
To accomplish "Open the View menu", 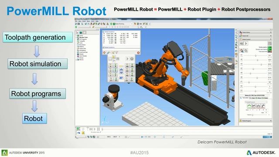I will [x=80, y=21].
